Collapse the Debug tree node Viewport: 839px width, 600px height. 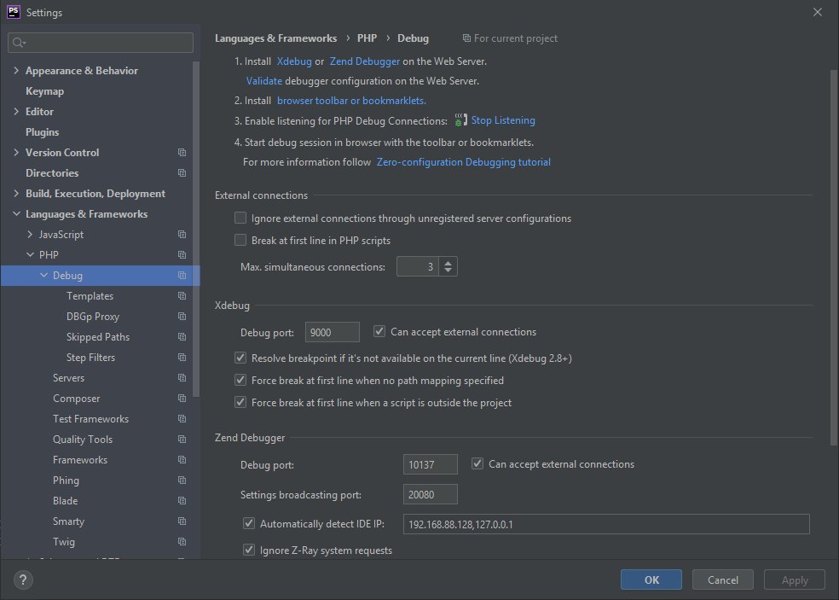43,276
